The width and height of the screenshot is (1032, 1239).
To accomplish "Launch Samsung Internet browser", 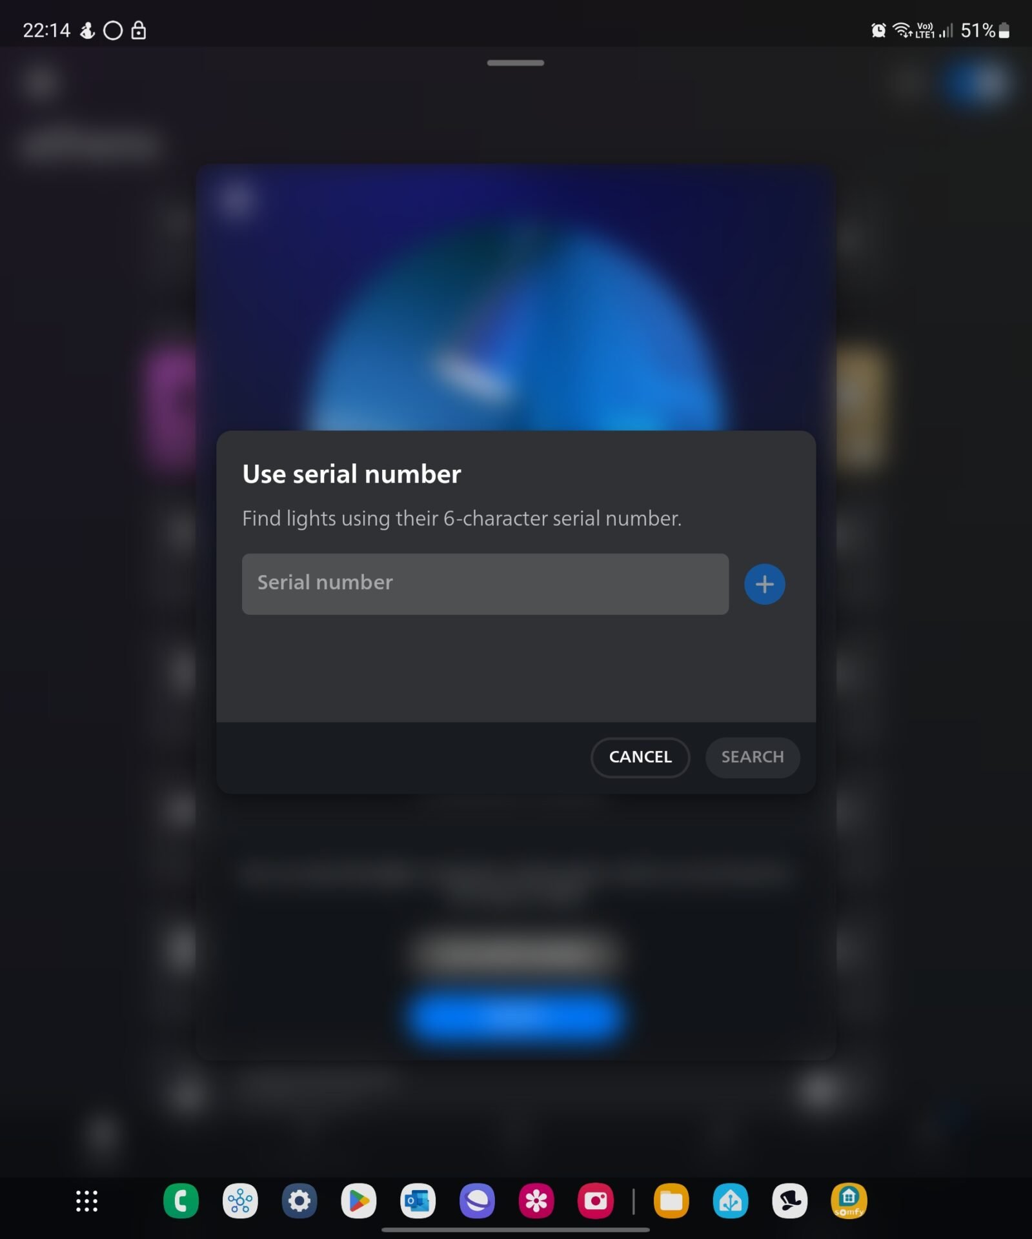I will click(x=477, y=1201).
